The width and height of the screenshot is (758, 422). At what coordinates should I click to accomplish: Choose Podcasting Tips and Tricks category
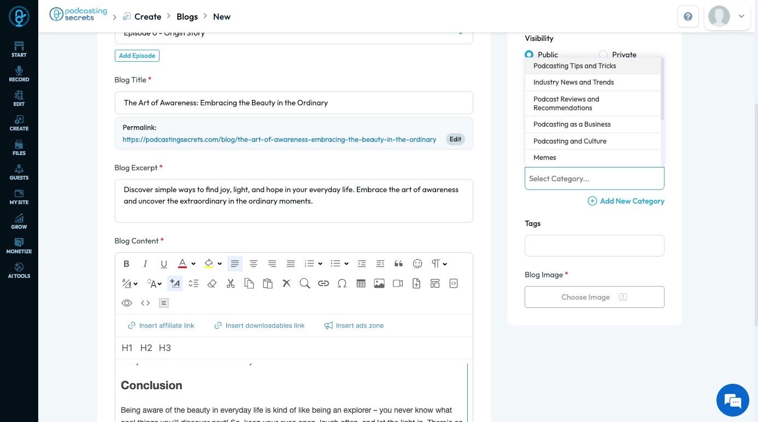coord(593,66)
